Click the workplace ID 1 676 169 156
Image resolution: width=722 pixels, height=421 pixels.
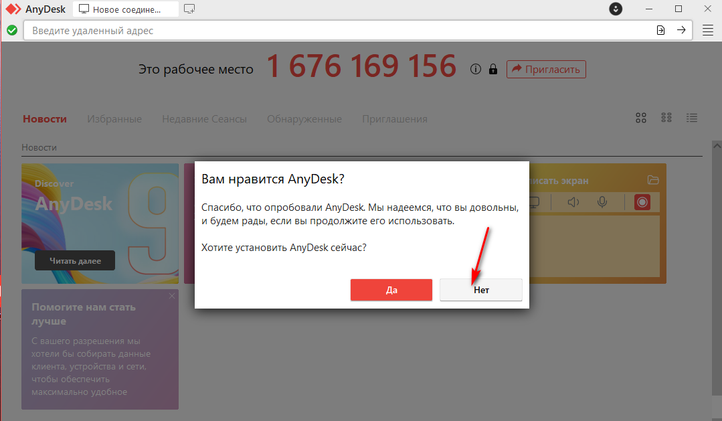[x=361, y=66]
